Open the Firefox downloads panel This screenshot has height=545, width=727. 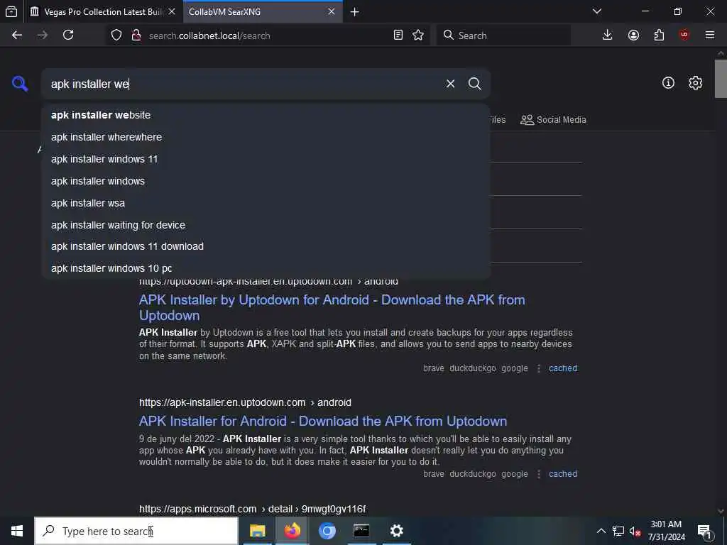608,35
